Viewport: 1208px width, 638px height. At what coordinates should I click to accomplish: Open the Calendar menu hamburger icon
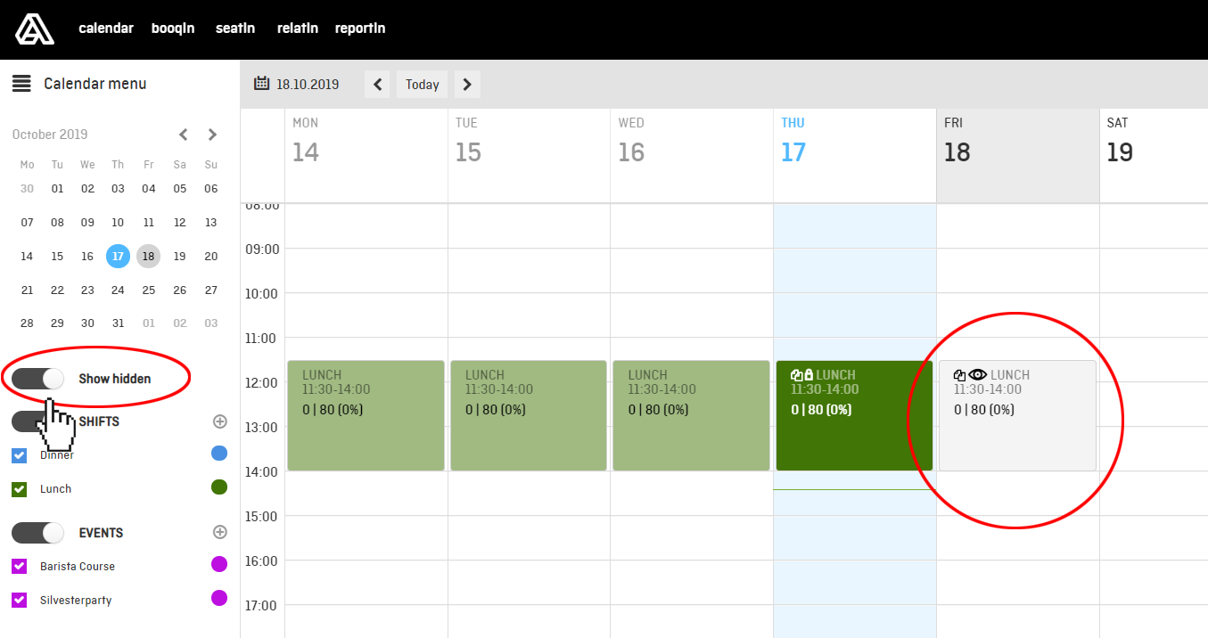(21, 84)
